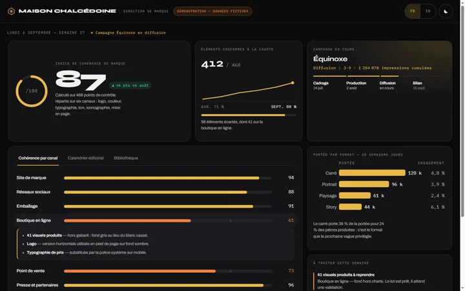This screenshot has height=291, width=465.
Task: Click the Site de marque progress bar
Action: 167,178
